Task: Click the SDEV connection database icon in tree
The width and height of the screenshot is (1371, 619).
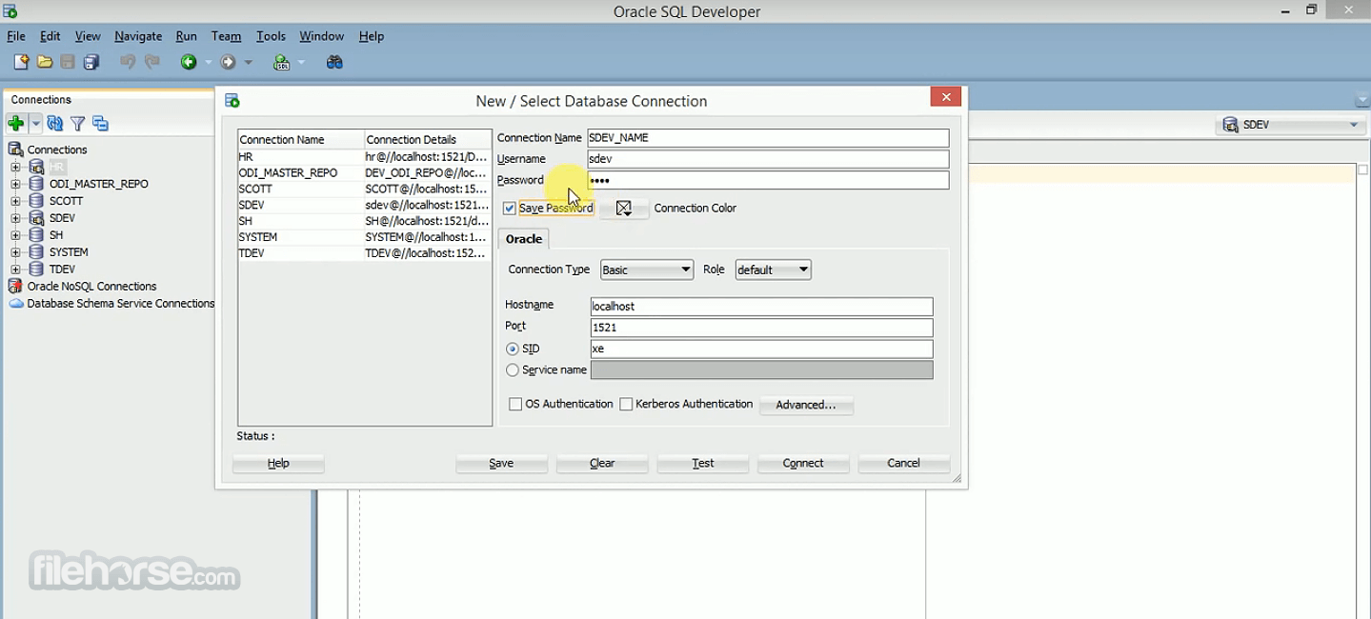Action: click(36, 218)
